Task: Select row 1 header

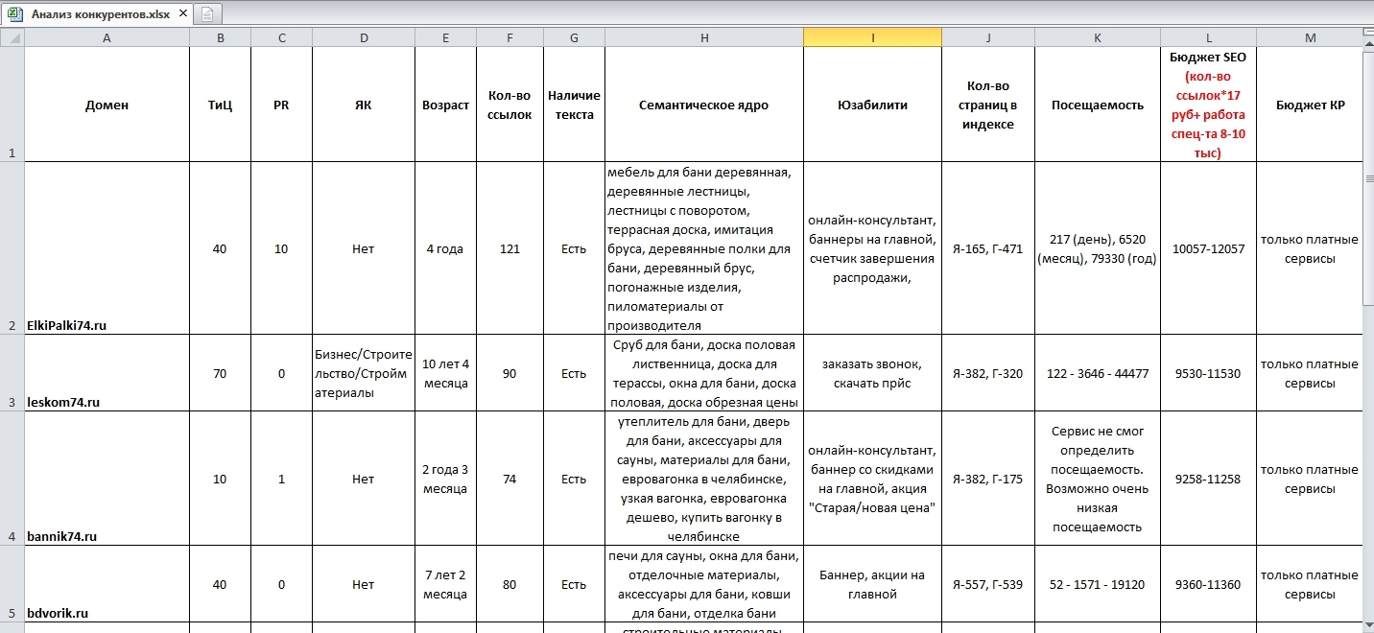Action: point(12,105)
